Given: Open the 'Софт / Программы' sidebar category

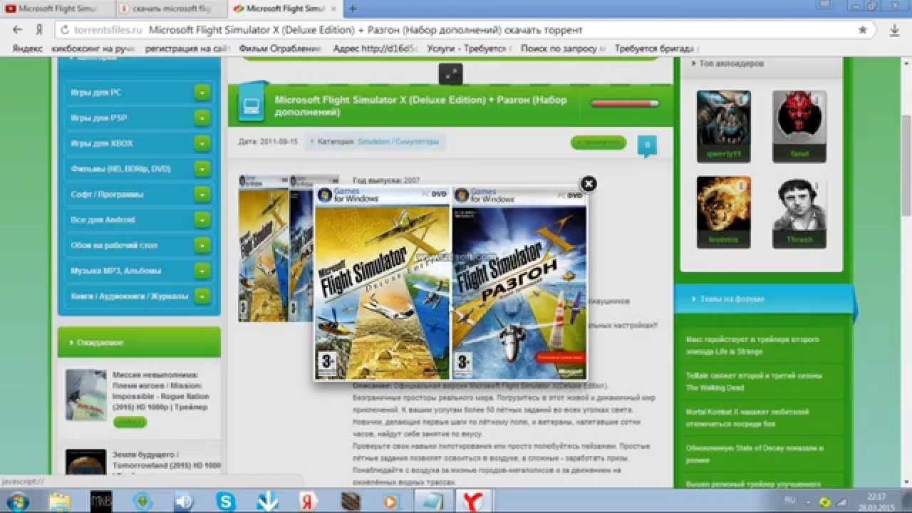Looking at the screenshot, I should [x=107, y=195].
